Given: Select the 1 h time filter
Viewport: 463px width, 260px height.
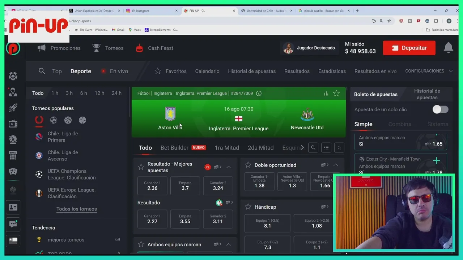Looking at the screenshot, I should click(x=55, y=93).
